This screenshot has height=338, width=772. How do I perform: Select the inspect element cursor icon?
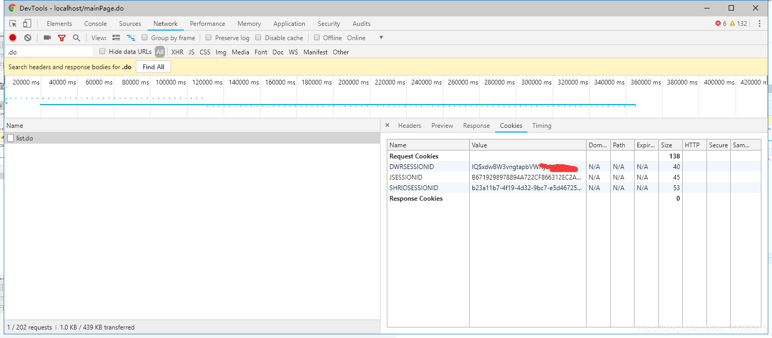13,24
